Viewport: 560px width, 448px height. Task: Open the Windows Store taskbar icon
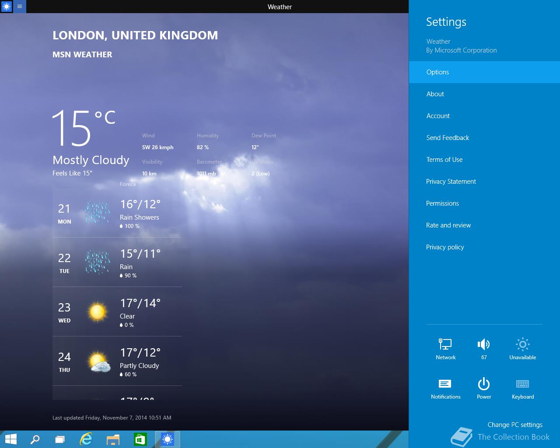[x=140, y=439]
